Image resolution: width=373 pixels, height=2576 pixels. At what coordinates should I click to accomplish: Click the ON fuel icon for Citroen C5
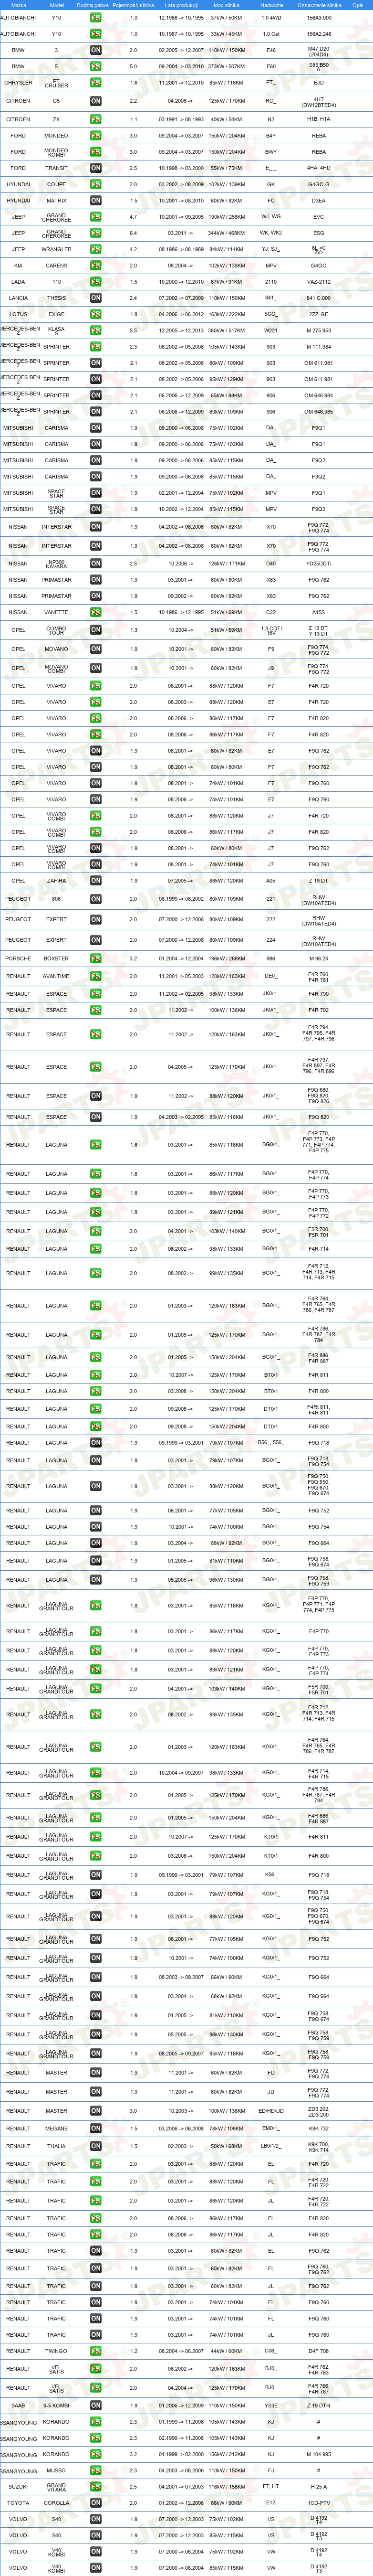[x=95, y=101]
